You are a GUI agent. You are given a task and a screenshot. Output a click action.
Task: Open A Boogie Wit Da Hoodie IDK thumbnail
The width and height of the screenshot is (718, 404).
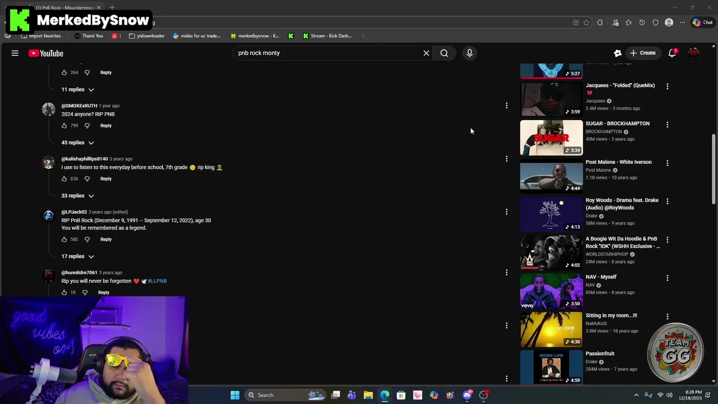(x=551, y=253)
